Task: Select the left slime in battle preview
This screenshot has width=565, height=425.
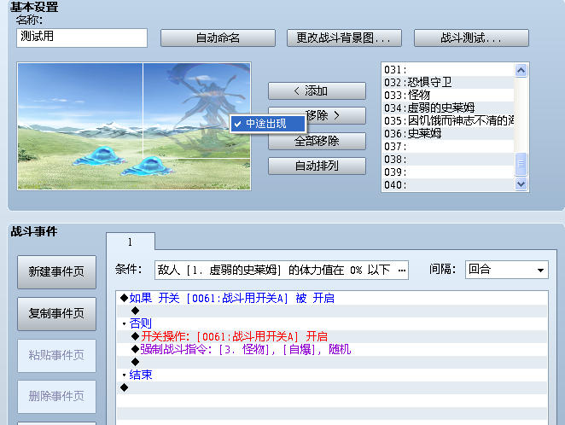Action: point(99,156)
